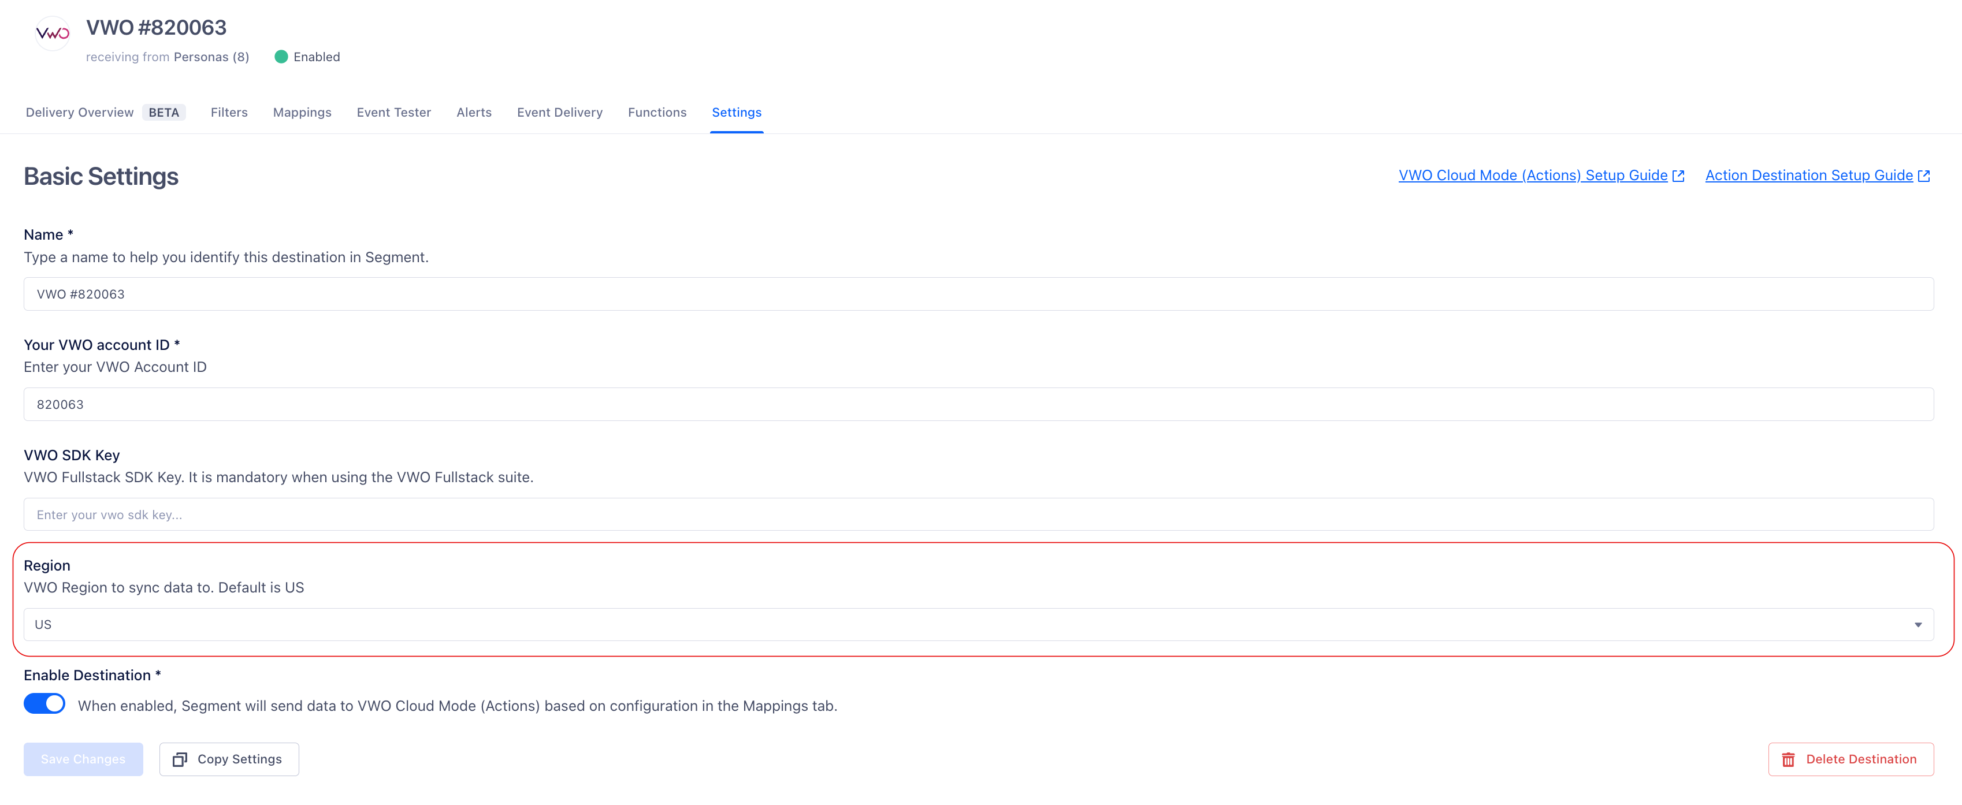Click the Delete Destination button
The height and width of the screenshot is (805, 1962).
click(1851, 759)
